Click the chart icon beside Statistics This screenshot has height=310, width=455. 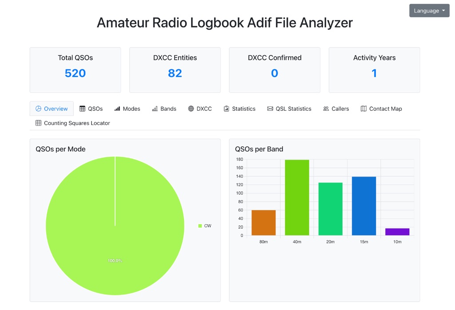(227, 108)
